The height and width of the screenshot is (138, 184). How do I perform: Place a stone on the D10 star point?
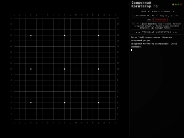click(31, 69)
